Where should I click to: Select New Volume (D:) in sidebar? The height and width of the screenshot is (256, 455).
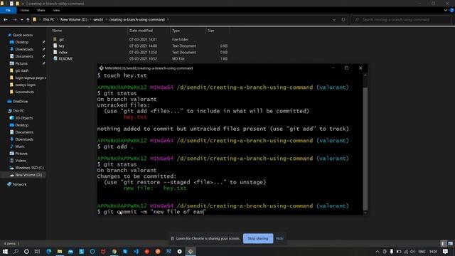(28, 175)
